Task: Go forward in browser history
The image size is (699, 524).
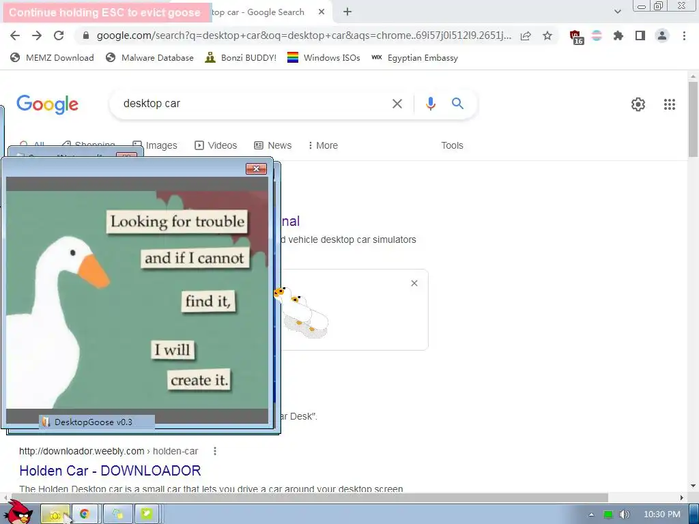Action: (x=37, y=35)
